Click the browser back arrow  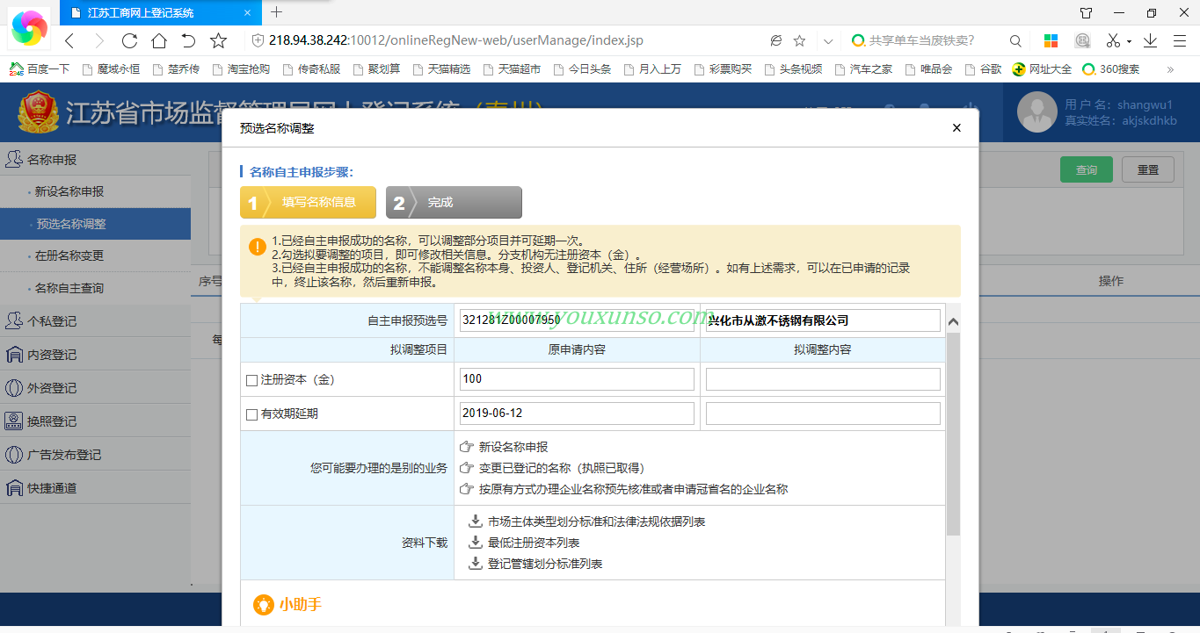coord(70,40)
